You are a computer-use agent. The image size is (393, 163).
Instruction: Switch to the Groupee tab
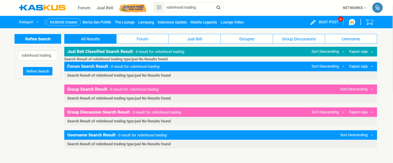point(247,39)
